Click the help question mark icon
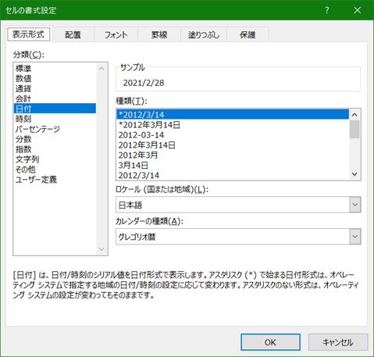 (327, 10)
